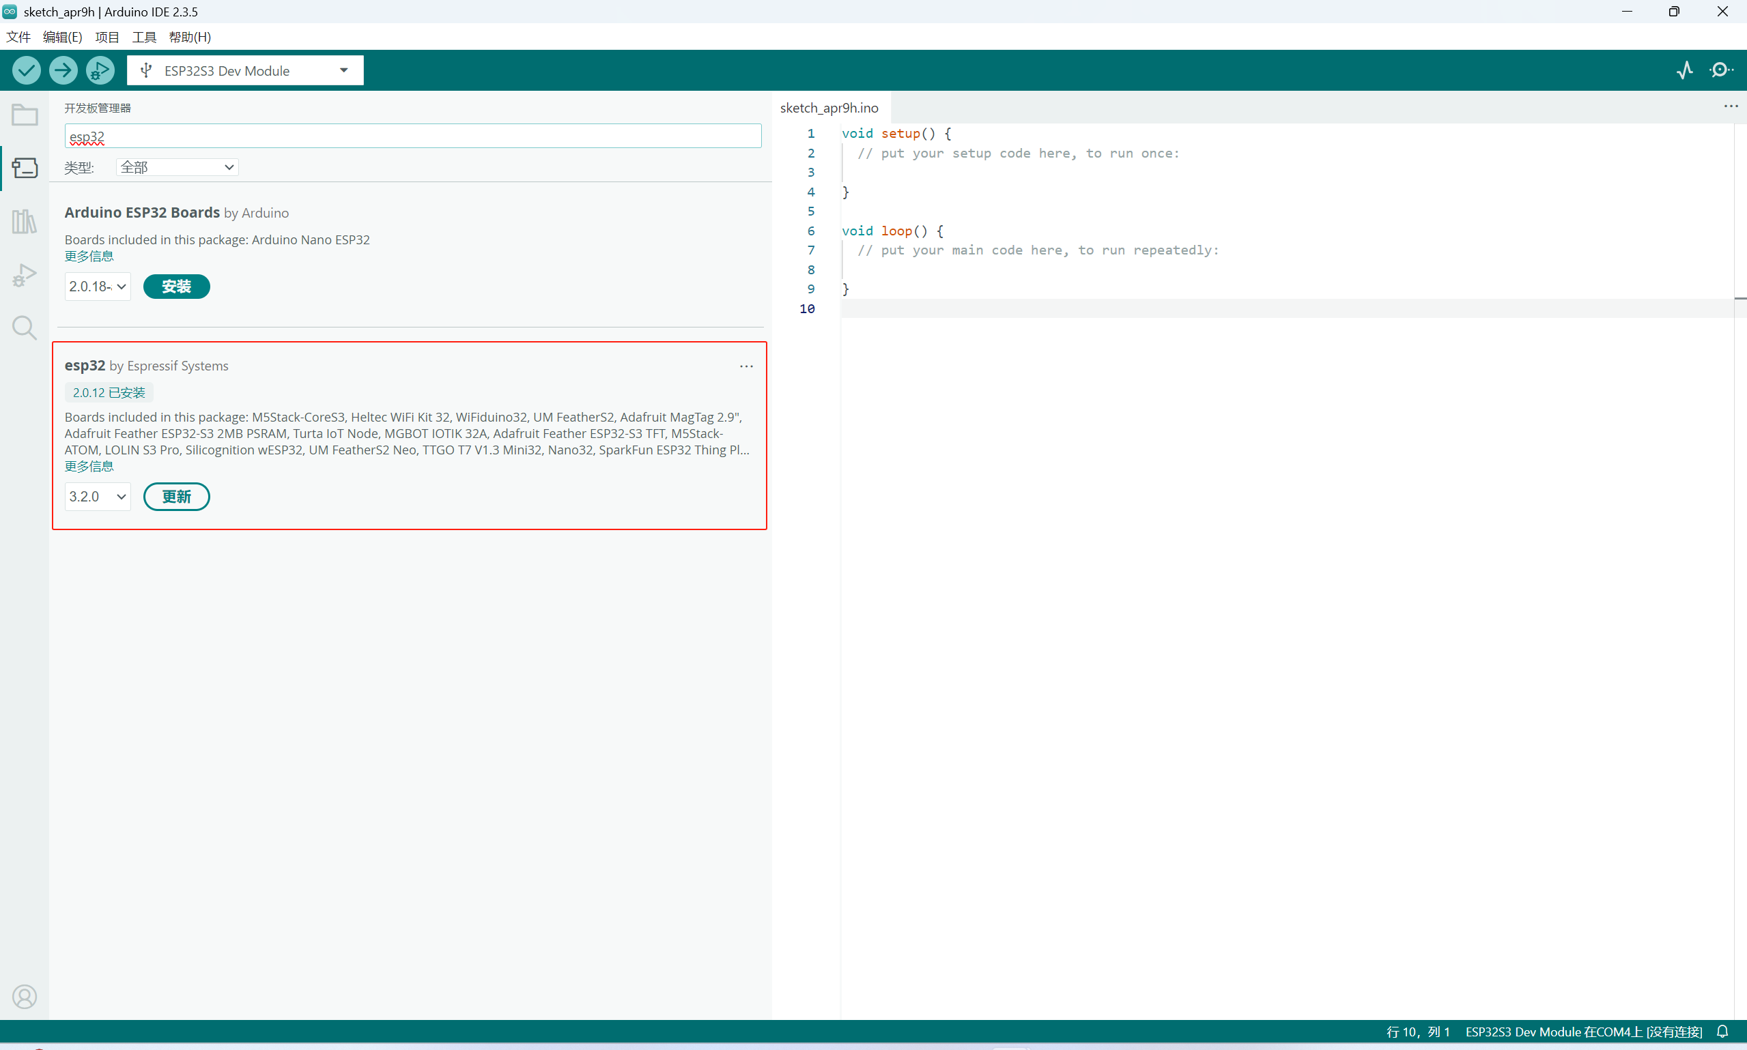
Task: Open the 3.2.0 version dropdown for esp32
Action: click(x=98, y=497)
